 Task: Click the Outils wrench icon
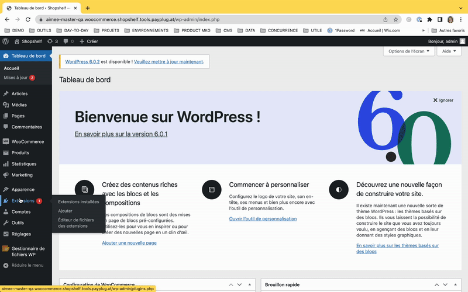pos(6,223)
